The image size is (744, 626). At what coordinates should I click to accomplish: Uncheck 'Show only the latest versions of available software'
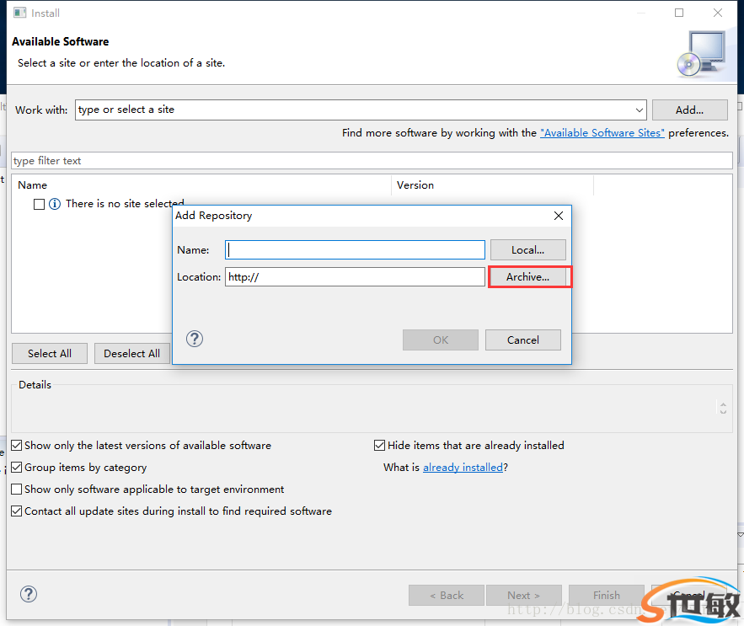point(17,445)
